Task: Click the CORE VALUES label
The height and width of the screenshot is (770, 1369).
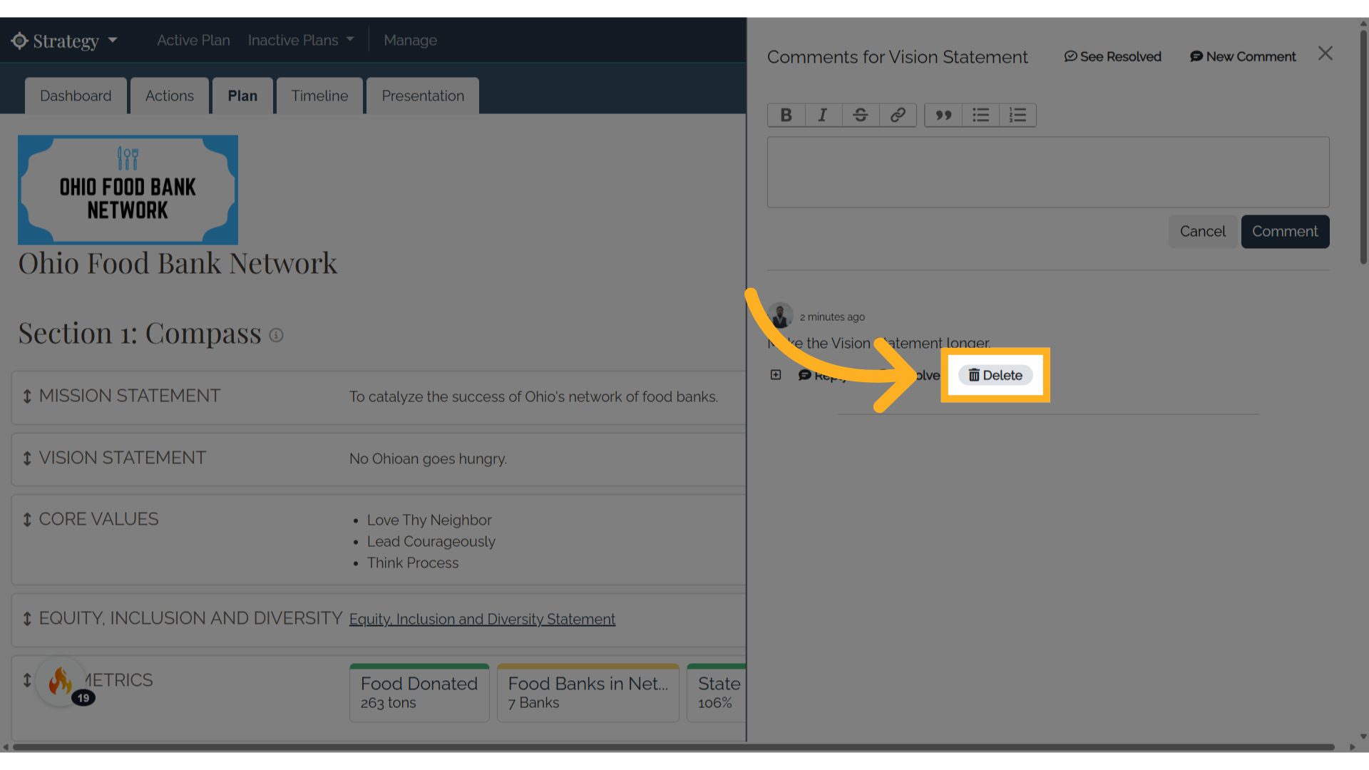Action: 98,519
